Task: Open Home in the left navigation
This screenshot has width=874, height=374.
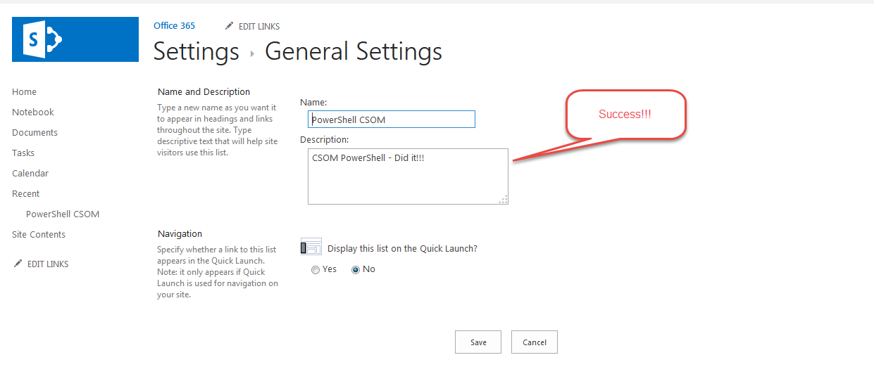Action: click(x=24, y=92)
